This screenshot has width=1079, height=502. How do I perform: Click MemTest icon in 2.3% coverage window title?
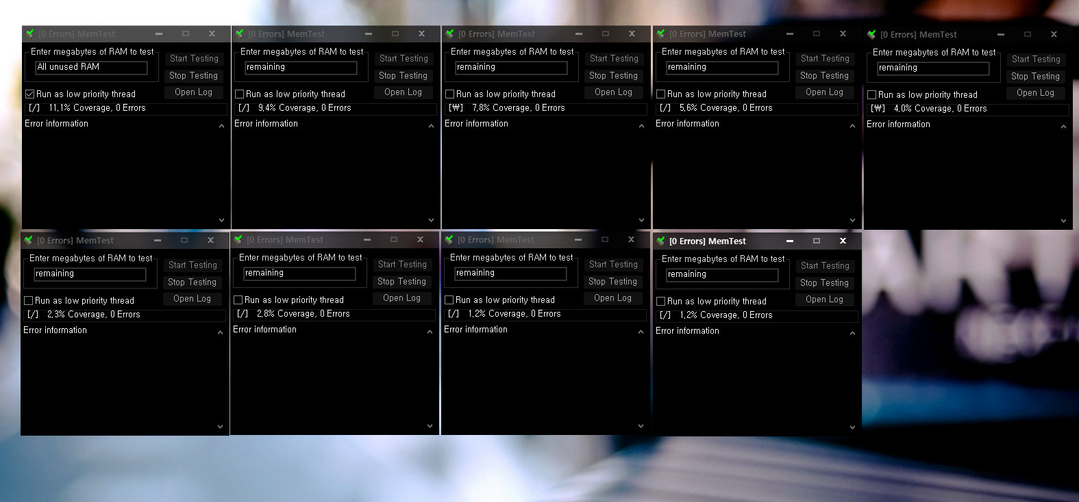coord(28,240)
